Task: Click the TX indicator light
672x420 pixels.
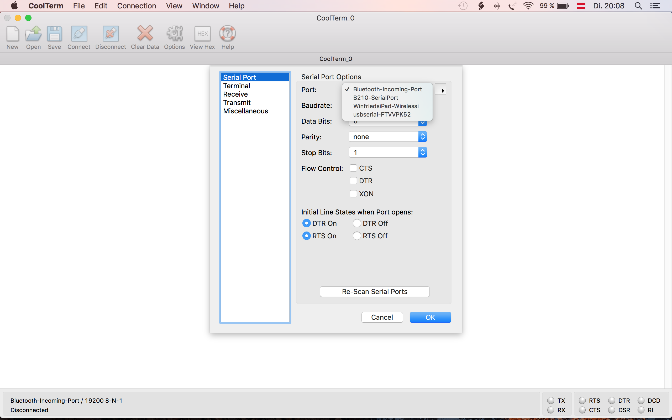Action: [551, 401]
